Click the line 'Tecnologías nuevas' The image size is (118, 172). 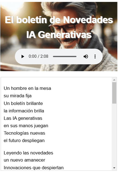25,133
